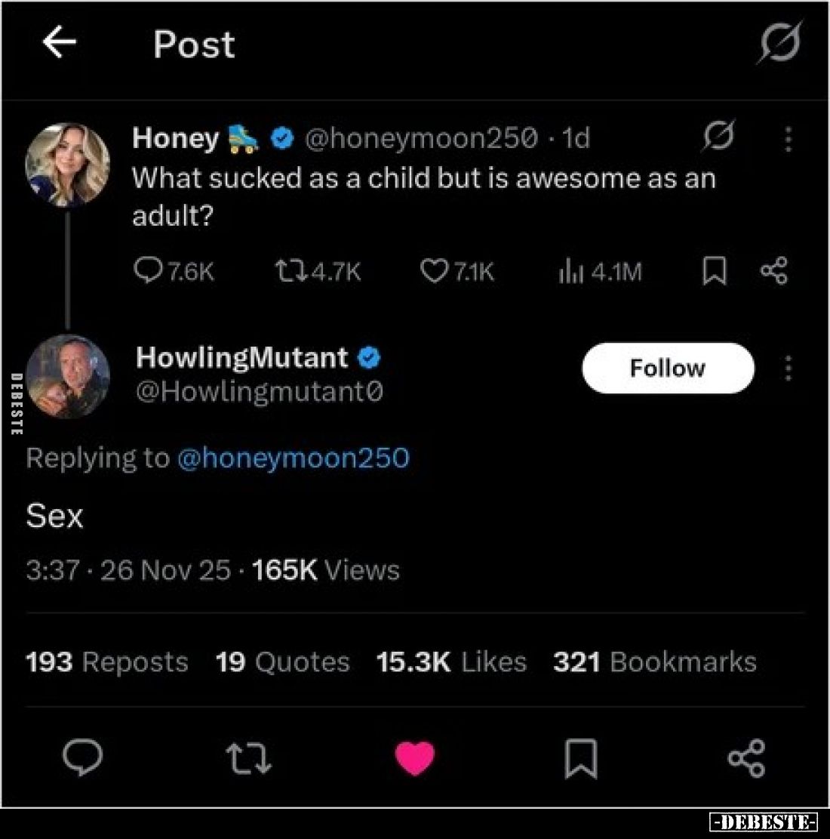Image resolution: width=830 pixels, height=839 pixels.
Task: Open HowlingMutant's profile picture
Action: tap(68, 375)
